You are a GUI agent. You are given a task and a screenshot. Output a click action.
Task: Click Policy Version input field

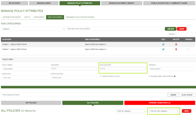click(172, 69)
